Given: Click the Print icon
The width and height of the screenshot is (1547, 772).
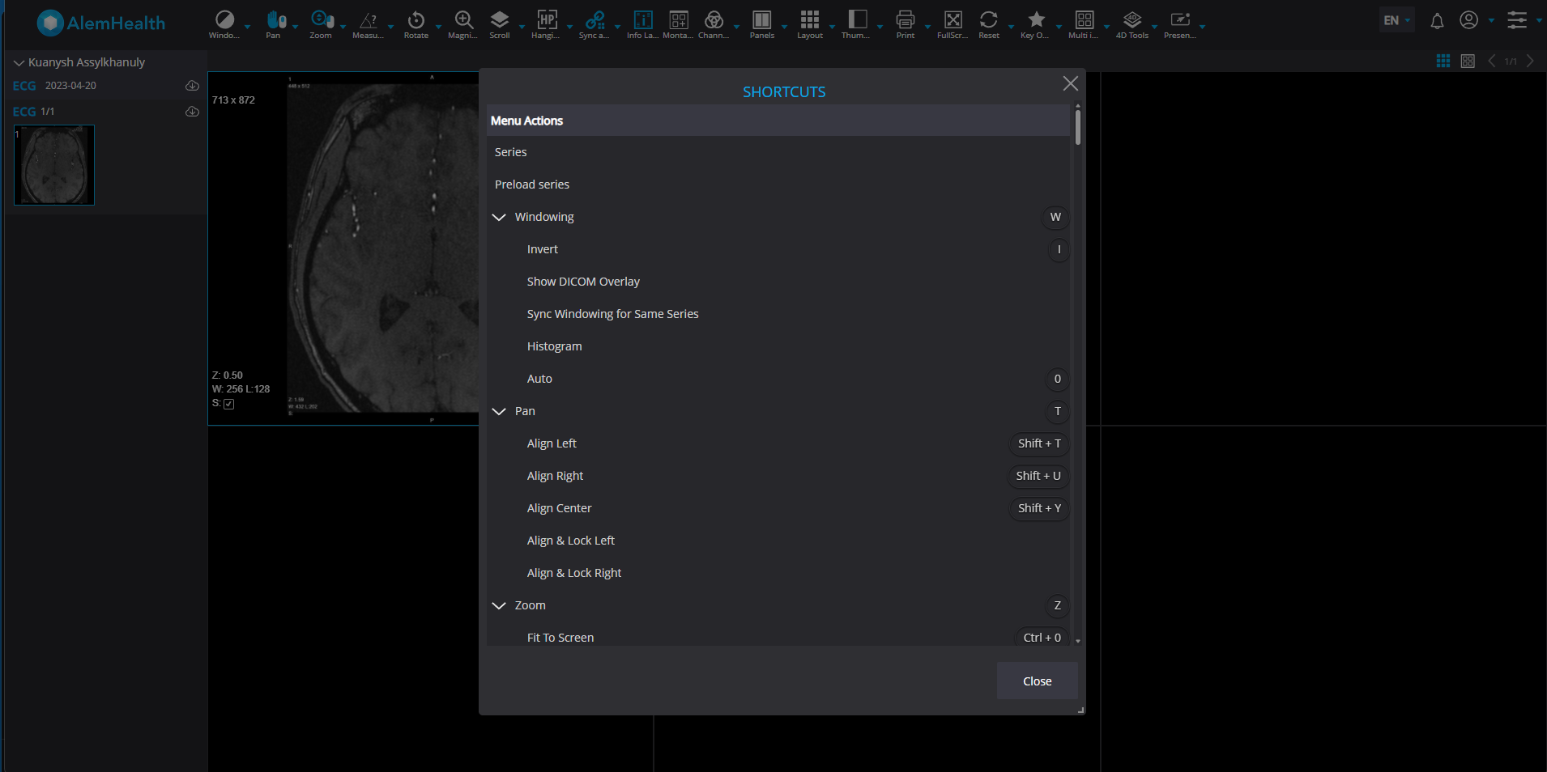Looking at the screenshot, I should pos(906,19).
